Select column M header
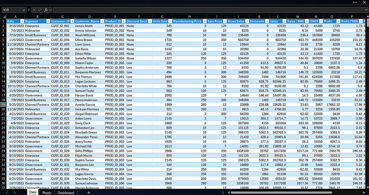This screenshot has width=369, height=195. [x=298, y=17]
